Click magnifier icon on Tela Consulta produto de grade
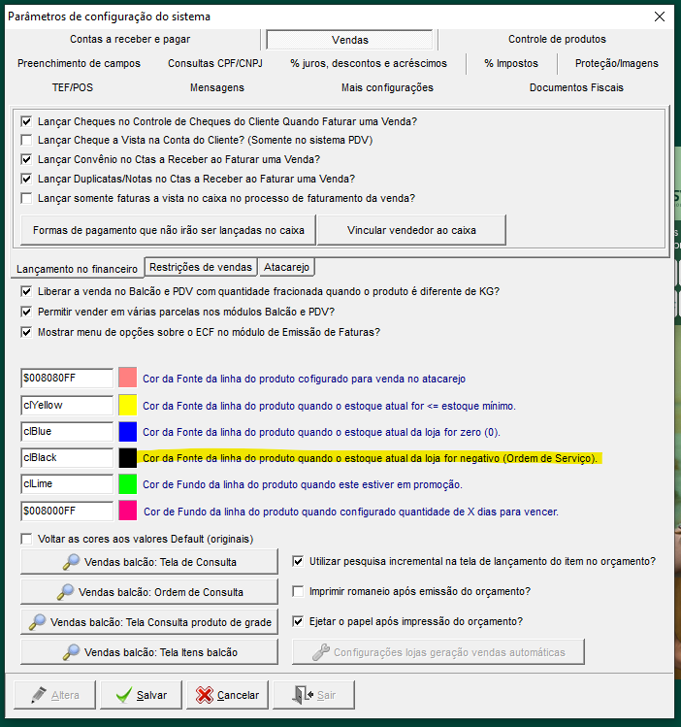 pyautogui.click(x=37, y=622)
